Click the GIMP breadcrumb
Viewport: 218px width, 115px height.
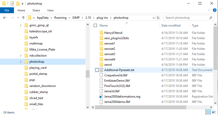(x=76, y=18)
